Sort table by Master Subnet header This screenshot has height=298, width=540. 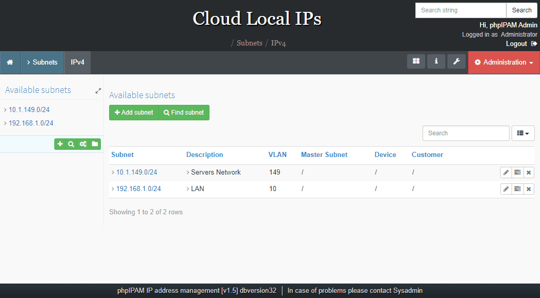324,154
